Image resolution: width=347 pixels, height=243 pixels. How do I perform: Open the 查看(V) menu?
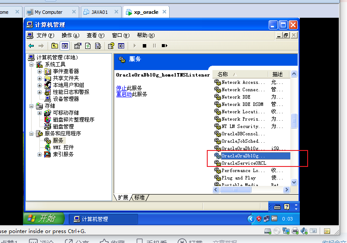[x=95, y=35]
